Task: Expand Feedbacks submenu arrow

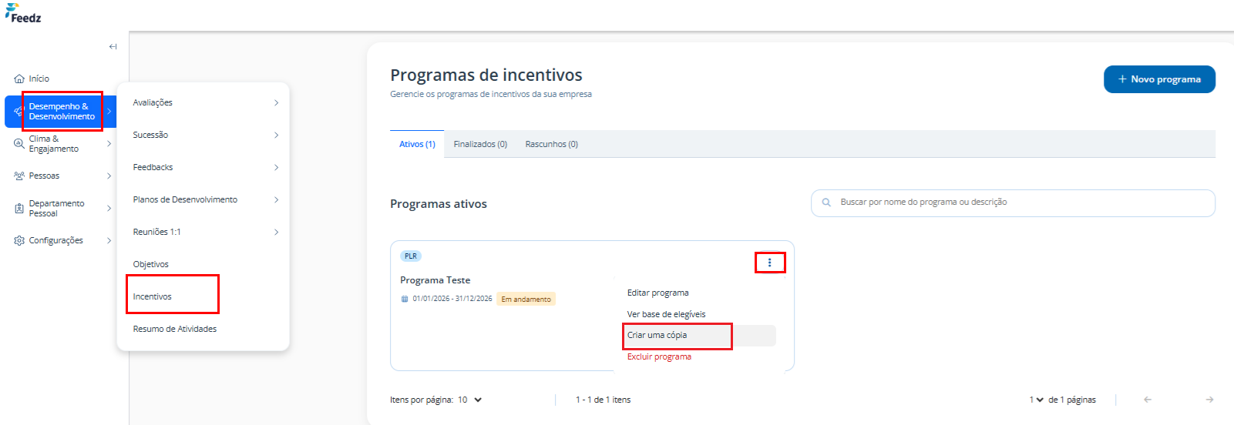Action: point(277,168)
